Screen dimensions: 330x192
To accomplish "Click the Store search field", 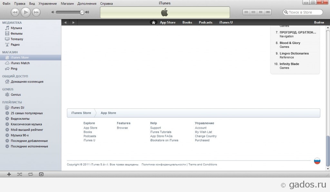I will [x=303, y=12].
